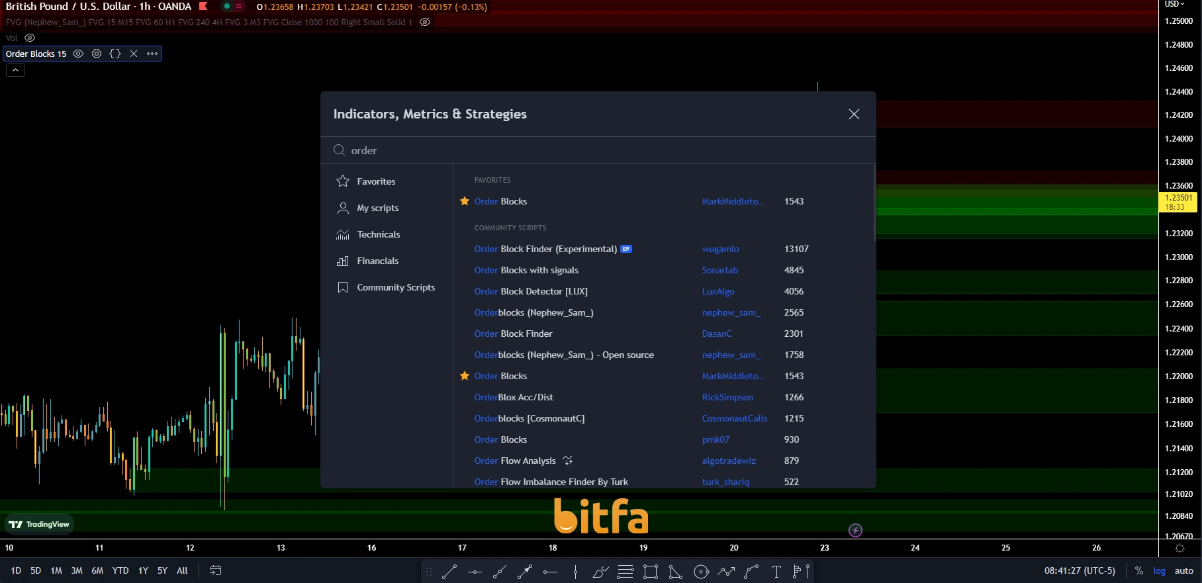Click the indicator results list scrollbar

coord(874,203)
